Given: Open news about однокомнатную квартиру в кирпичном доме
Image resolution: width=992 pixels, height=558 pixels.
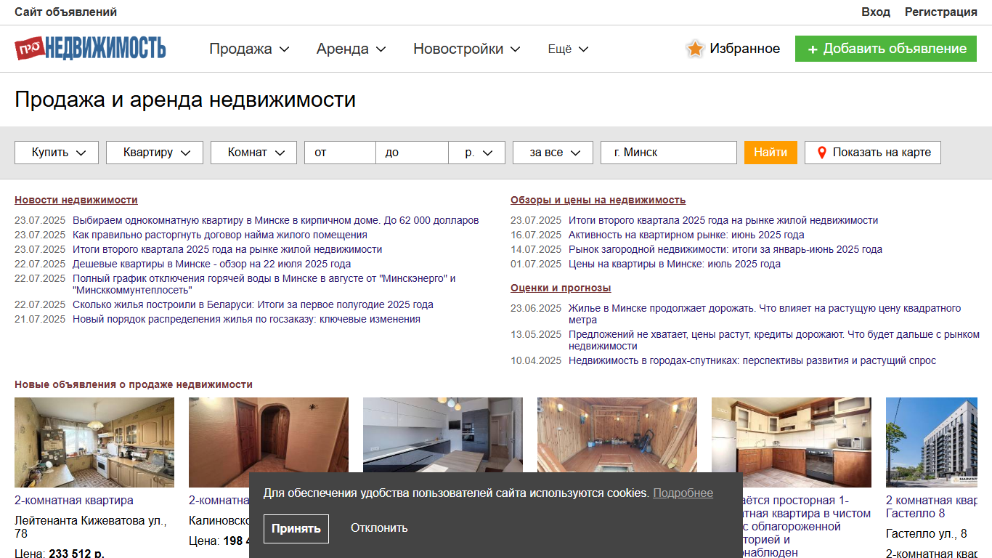Looking at the screenshot, I should (276, 220).
